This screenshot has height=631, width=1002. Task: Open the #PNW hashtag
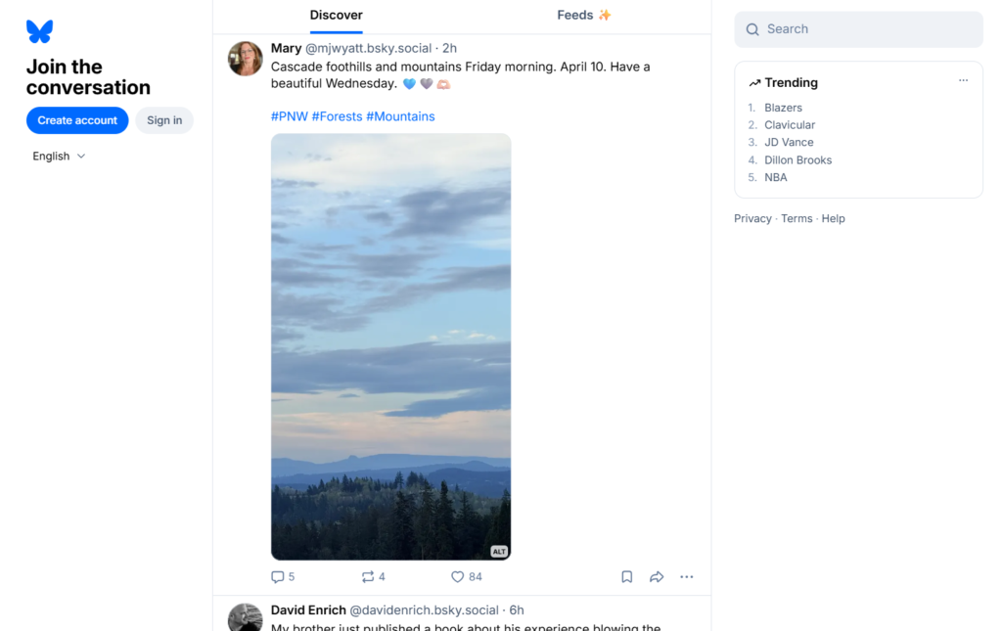[x=289, y=116]
